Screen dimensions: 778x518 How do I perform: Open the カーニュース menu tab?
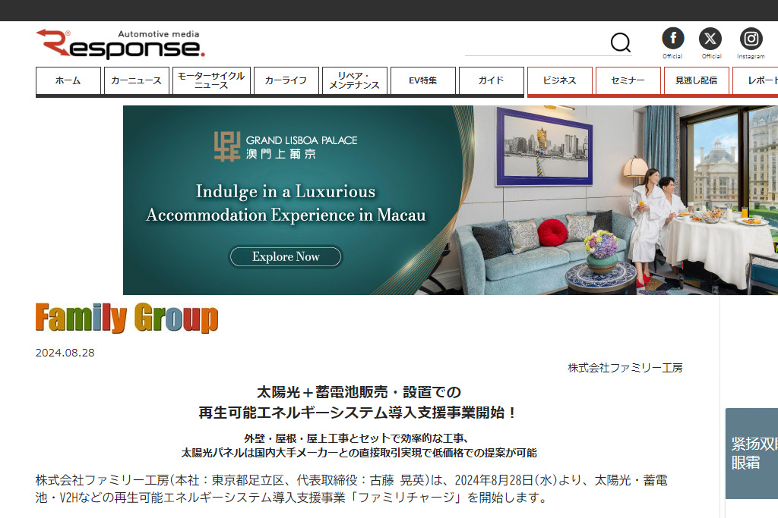[x=137, y=80]
